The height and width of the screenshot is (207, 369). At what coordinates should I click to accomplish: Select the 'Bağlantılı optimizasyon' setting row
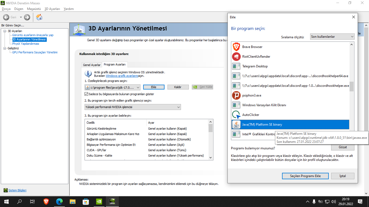point(146,139)
